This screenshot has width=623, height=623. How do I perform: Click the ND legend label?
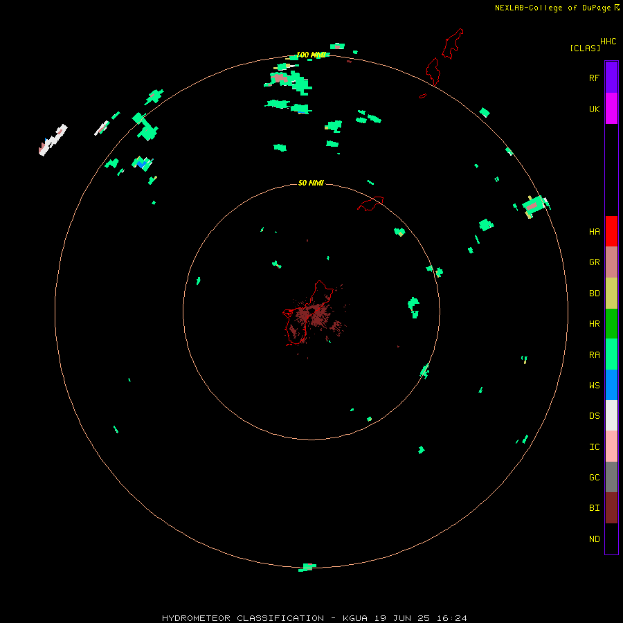[594, 539]
